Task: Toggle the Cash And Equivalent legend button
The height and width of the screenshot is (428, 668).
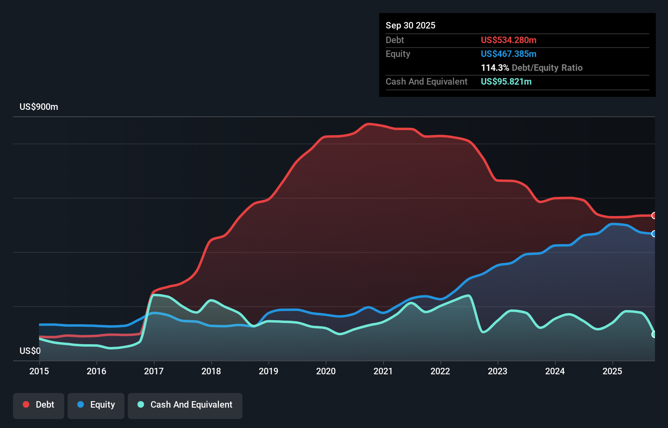Action: click(x=185, y=406)
